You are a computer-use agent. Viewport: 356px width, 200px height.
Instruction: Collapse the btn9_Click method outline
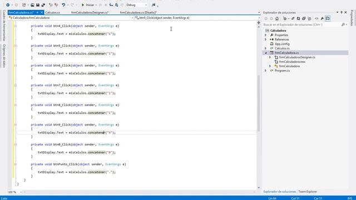16,124
